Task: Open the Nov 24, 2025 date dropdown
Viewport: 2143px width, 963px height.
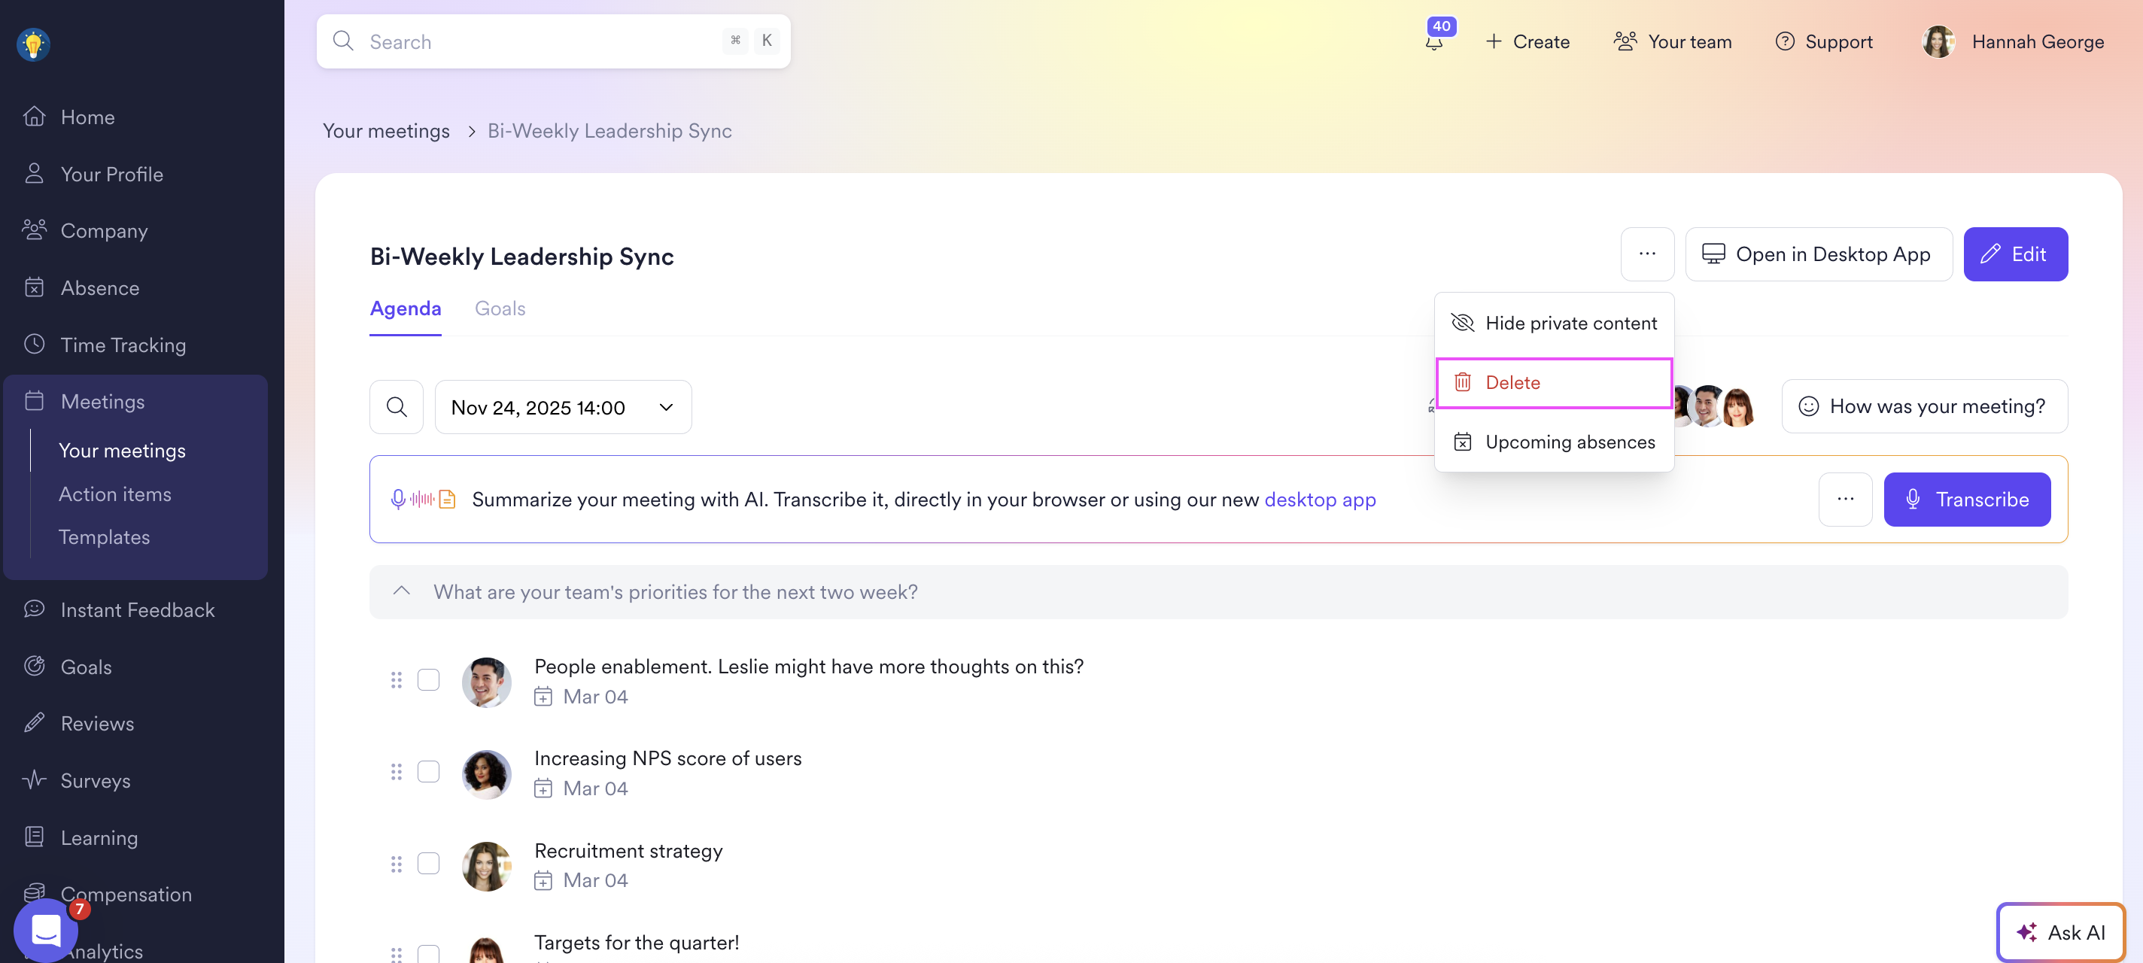Action: (x=563, y=408)
